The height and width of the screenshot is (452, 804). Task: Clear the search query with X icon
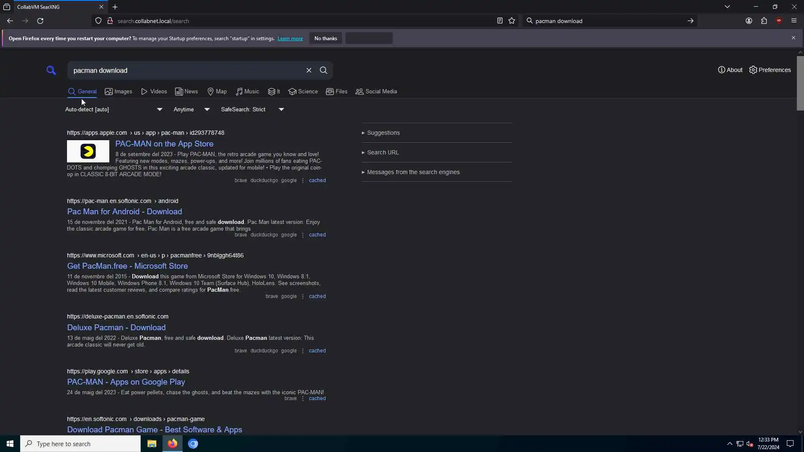click(309, 70)
